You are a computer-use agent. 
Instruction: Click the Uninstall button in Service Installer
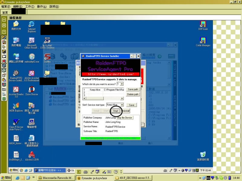(126, 111)
